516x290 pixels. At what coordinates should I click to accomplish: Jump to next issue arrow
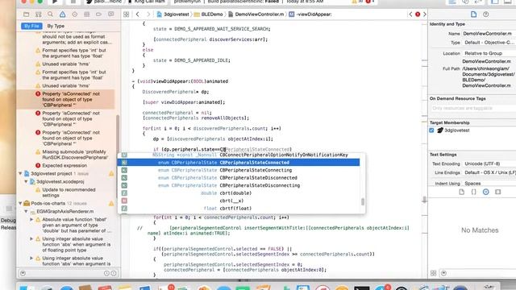pyautogui.click(x=425, y=14)
